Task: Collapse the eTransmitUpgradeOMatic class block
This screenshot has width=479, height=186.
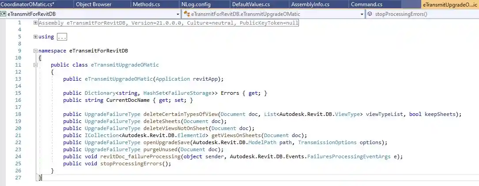Action: 35,65
